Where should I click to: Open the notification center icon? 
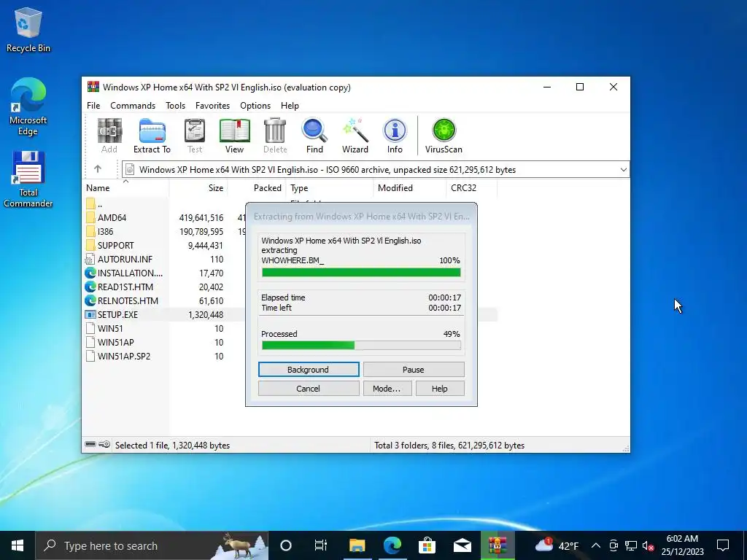(x=723, y=545)
